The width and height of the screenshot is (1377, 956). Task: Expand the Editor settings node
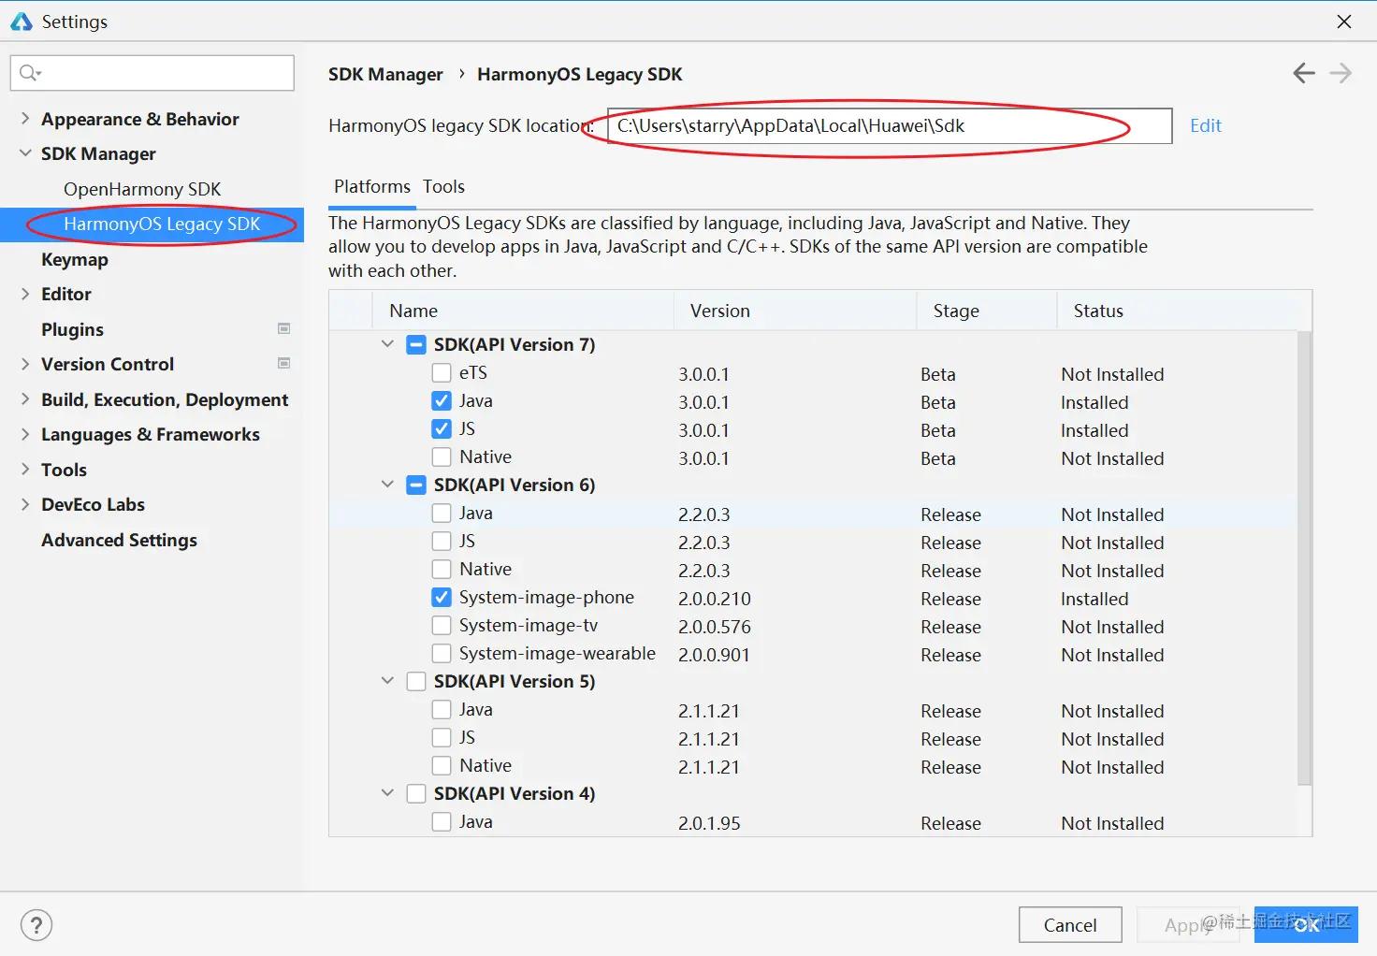click(25, 294)
